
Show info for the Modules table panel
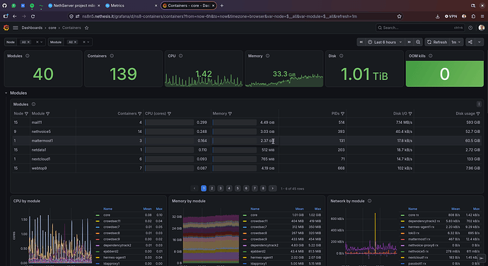[34, 104]
